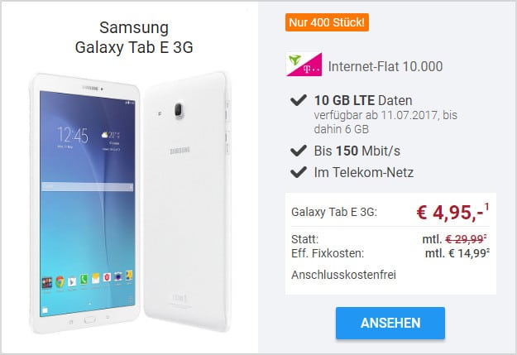
Task: Click the footnote 1 superscript by the price
Action: 486,207
